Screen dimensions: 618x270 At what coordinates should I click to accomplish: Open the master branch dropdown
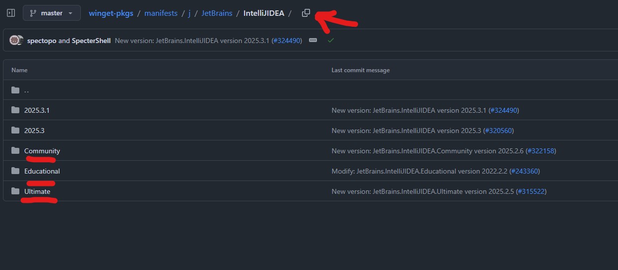(52, 13)
